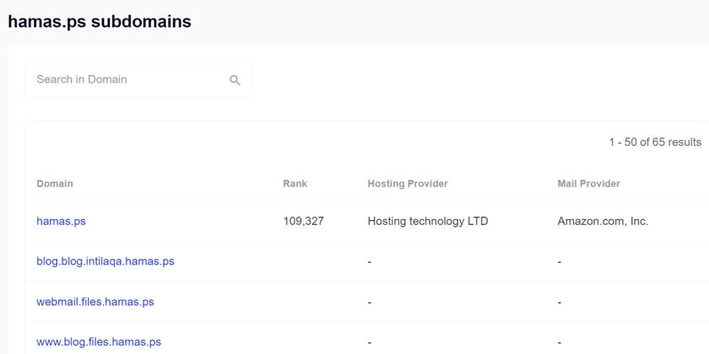709x354 pixels.
Task: Open the hamas.ps domain link
Action: point(61,222)
